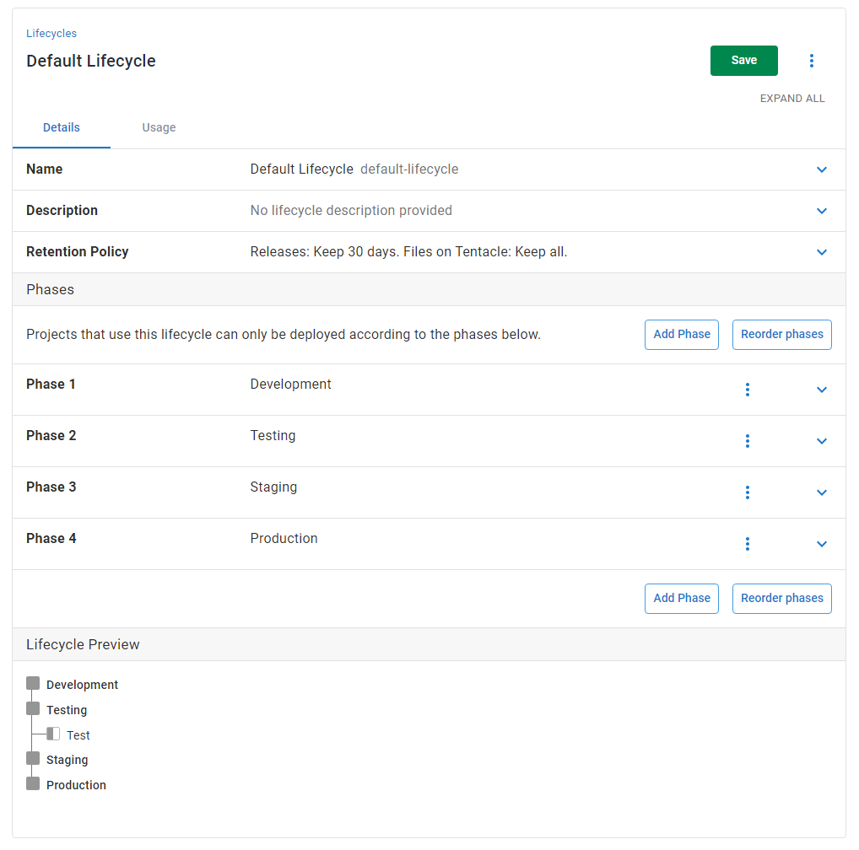Image resolution: width=859 pixels, height=850 pixels.
Task: Click the upper Add Phase button
Action: (682, 335)
